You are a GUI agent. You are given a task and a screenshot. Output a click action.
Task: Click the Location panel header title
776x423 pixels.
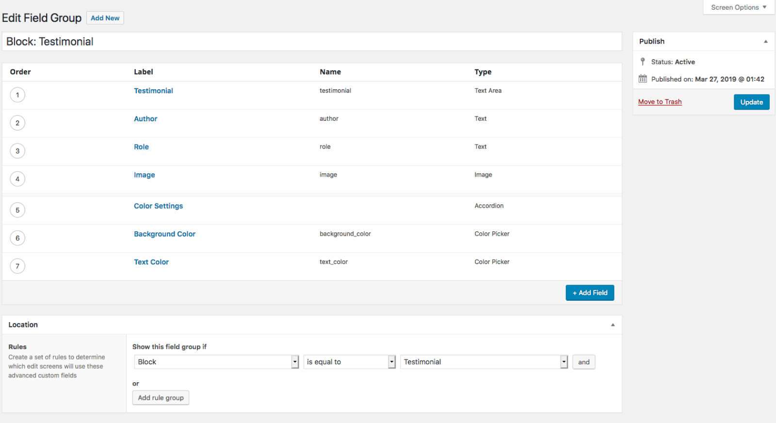pos(23,325)
